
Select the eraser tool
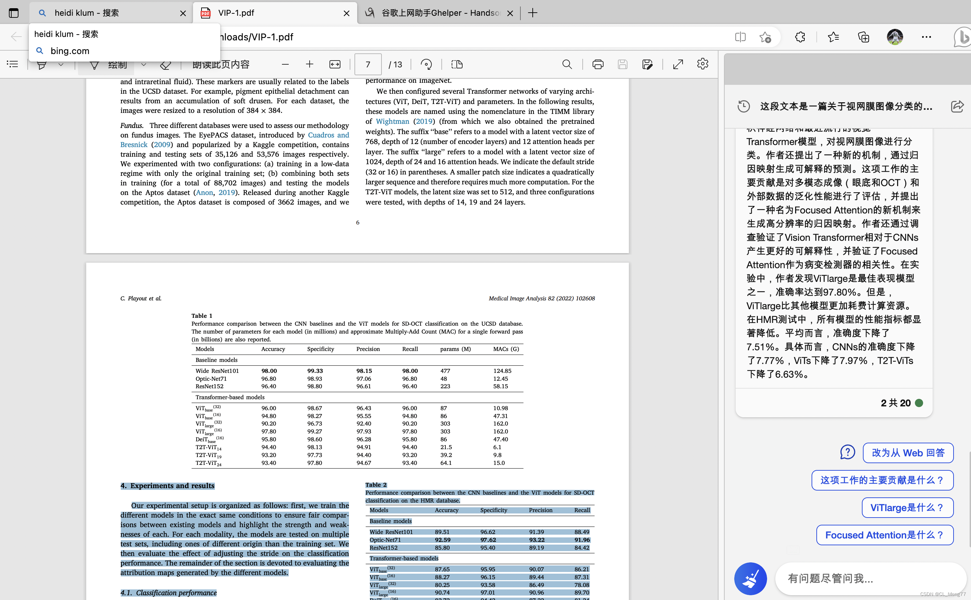[x=165, y=65]
